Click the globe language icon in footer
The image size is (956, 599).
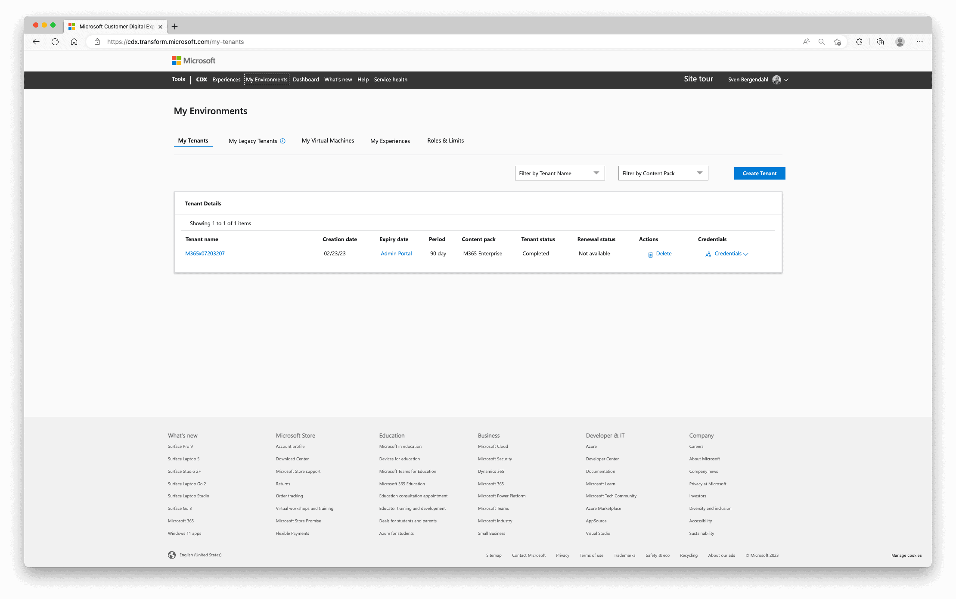pyautogui.click(x=172, y=555)
